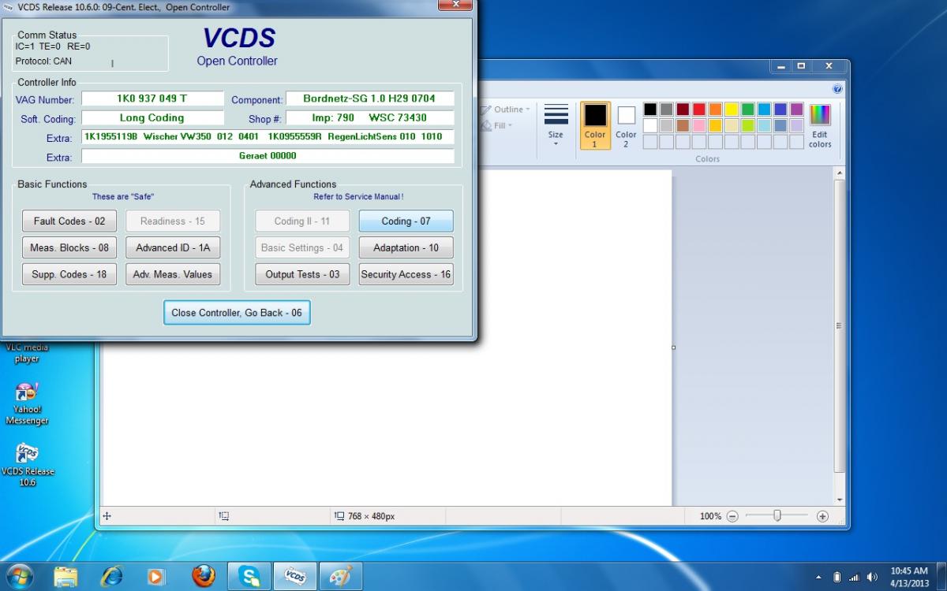
Task: Open Adaptation - 10
Action: click(x=406, y=247)
